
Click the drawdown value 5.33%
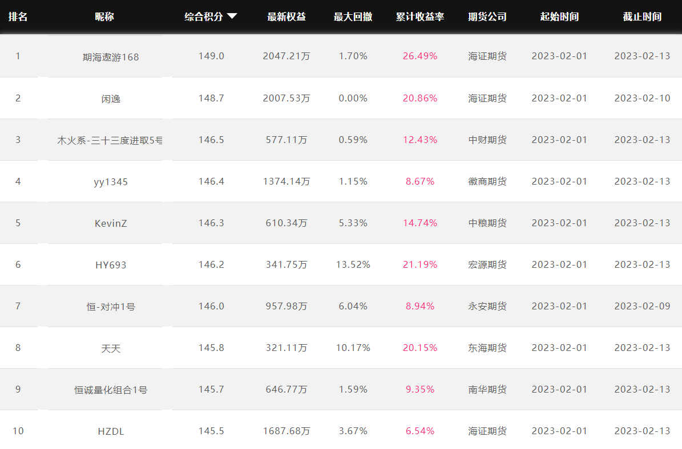click(353, 223)
